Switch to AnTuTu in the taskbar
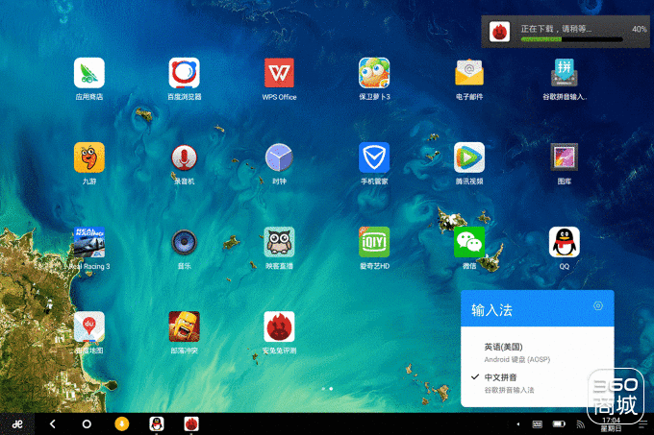The height and width of the screenshot is (435, 654). pos(191,424)
